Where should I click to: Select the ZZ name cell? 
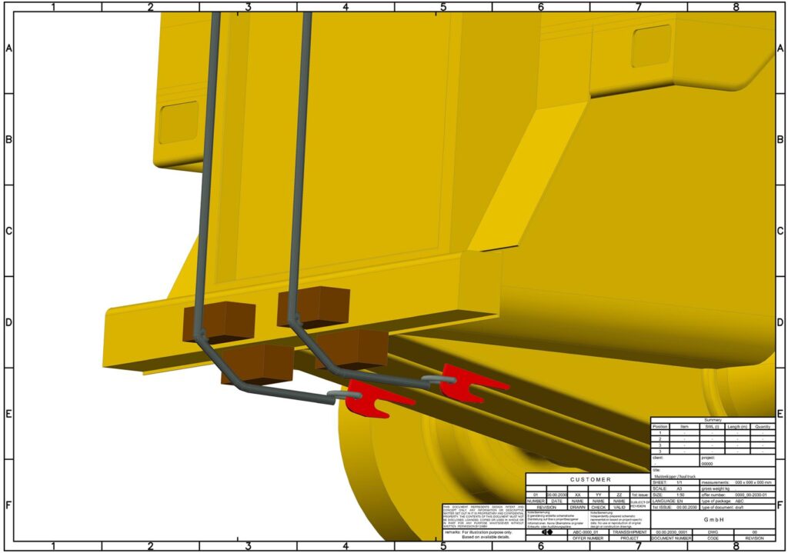619,495
